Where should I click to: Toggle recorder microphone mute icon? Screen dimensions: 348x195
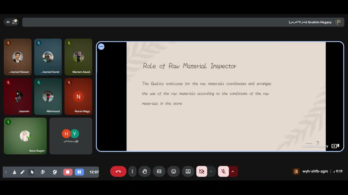tap(43, 172)
